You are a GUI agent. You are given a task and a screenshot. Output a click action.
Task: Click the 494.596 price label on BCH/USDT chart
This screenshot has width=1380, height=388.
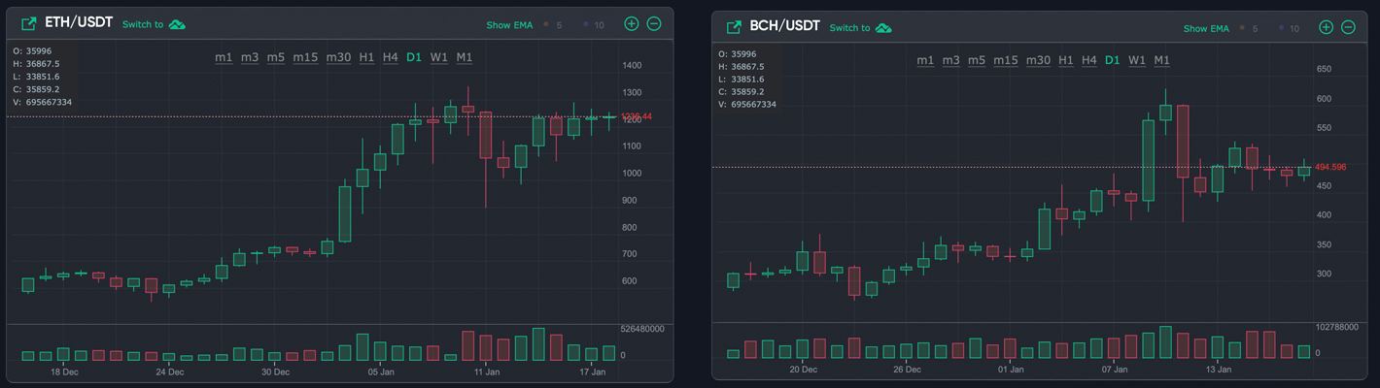coord(1330,167)
